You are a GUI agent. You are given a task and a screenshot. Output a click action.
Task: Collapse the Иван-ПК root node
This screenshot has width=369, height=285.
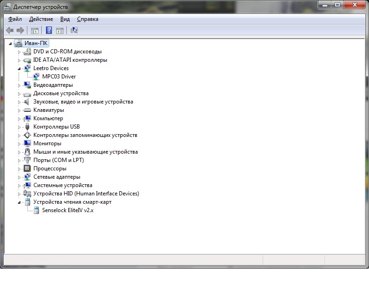(x=10, y=44)
